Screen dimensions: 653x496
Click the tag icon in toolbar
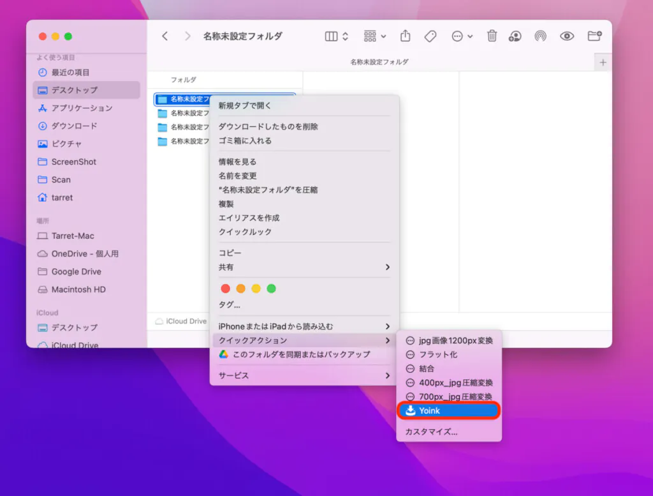(430, 36)
